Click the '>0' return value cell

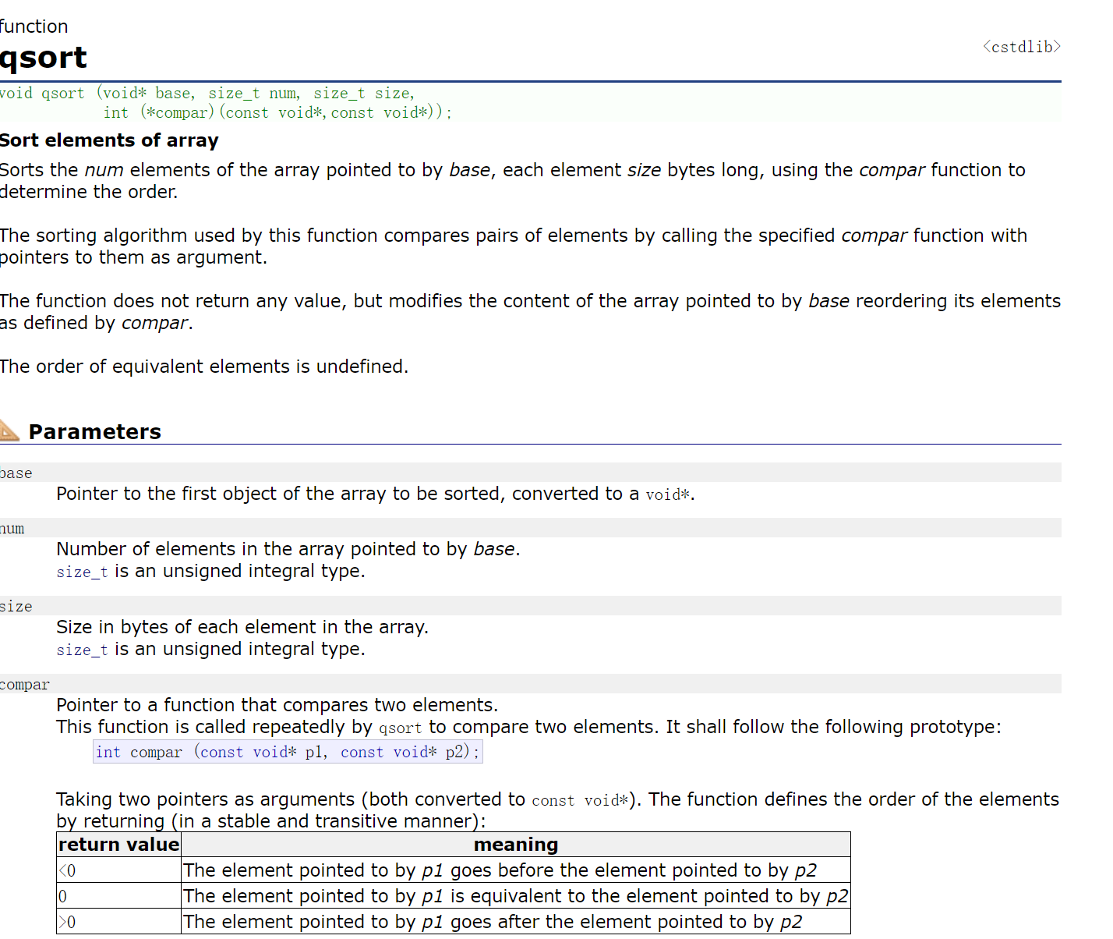119,922
